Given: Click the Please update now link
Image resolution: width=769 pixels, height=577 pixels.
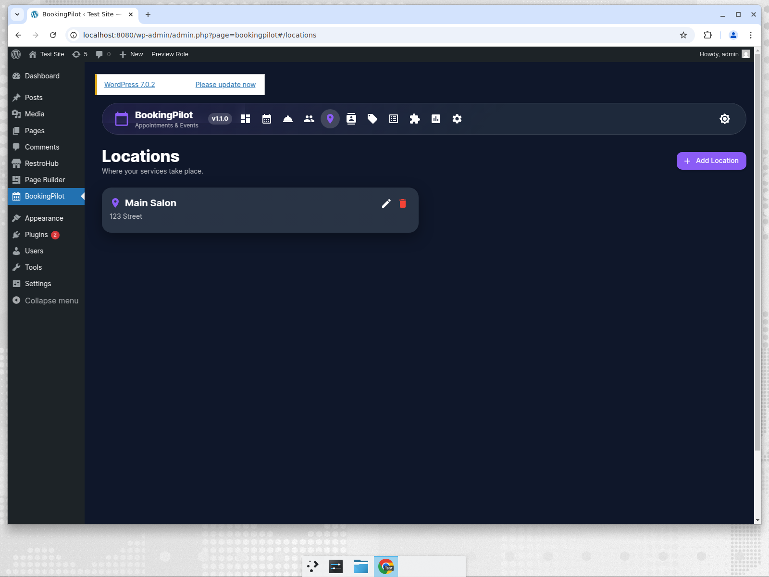Looking at the screenshot, I should (x=225, y=85).
